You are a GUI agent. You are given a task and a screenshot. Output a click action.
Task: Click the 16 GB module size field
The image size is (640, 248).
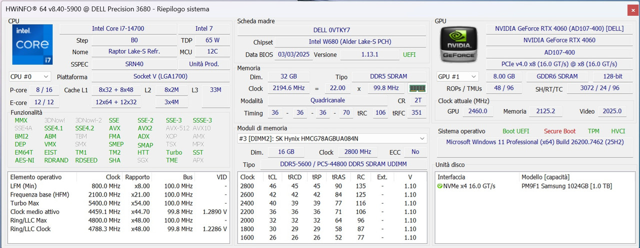point(286,152)
